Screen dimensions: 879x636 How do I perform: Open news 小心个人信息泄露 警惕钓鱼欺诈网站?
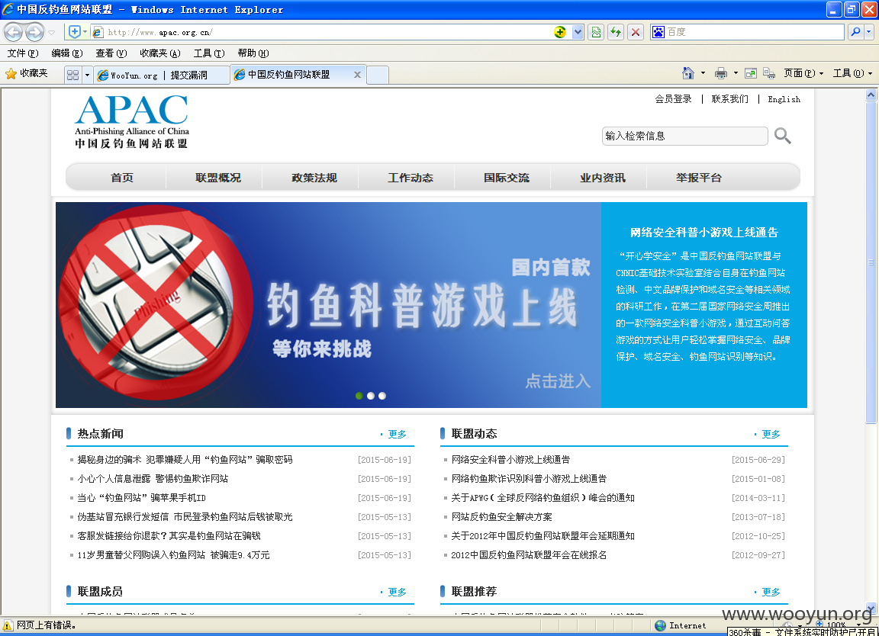(x=153, y=479)
